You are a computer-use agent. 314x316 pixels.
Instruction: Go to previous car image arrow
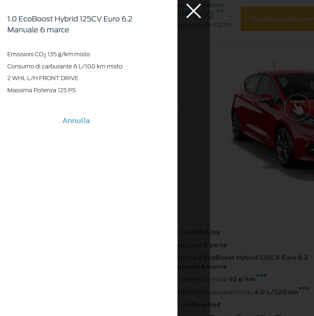point(183,109)
